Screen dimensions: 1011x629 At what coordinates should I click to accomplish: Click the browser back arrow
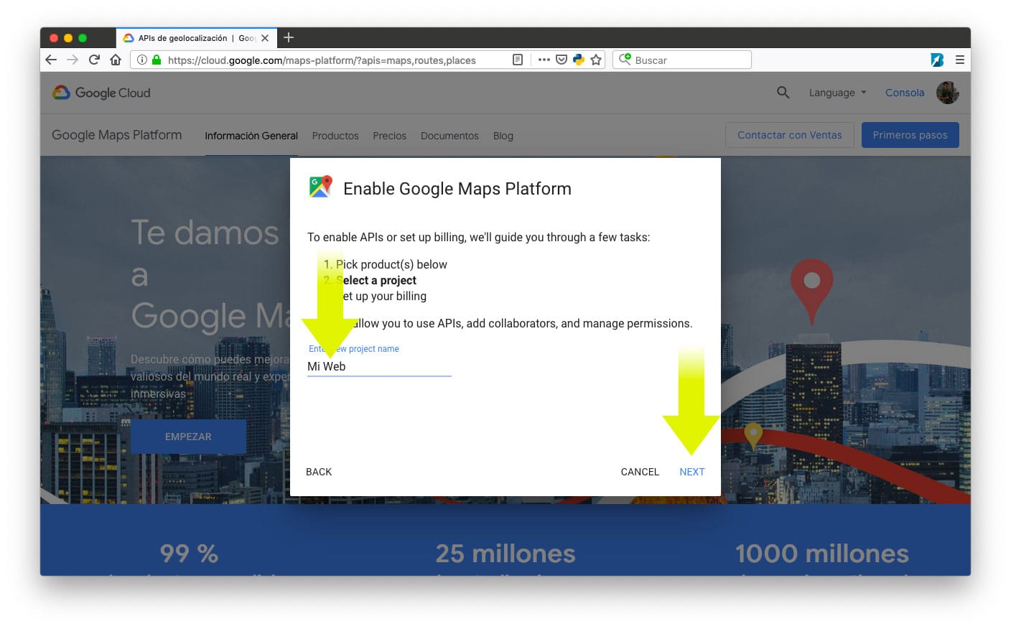(x=50, y=60)
